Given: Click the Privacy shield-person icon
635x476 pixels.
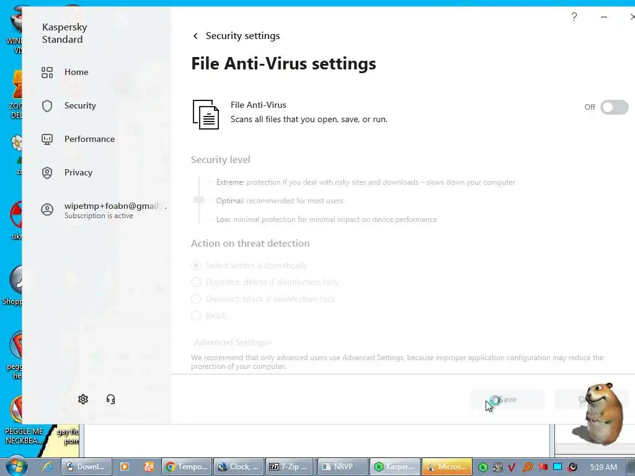Looking at the screenshot, I should click(47, 174).
